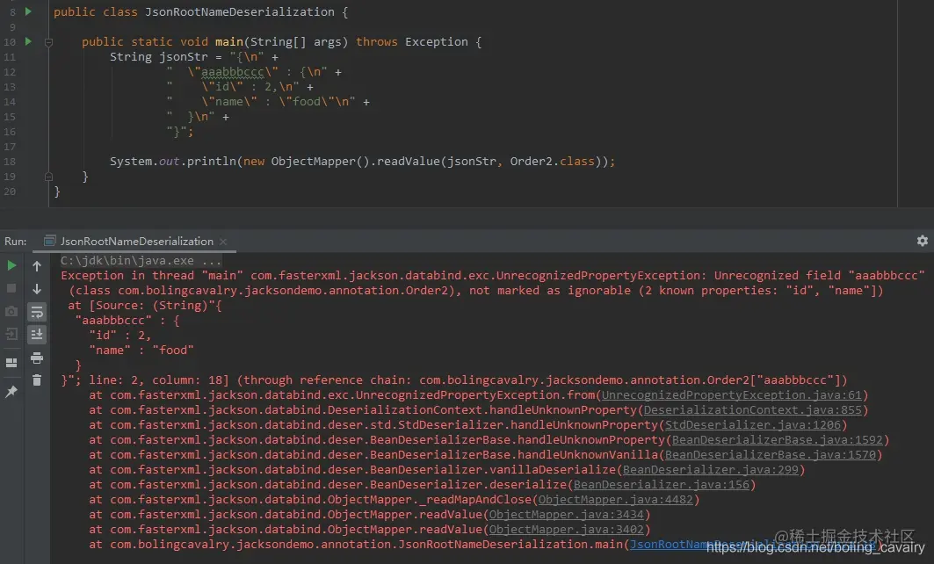Open ObjectMapper.java:3402 link
Image resolution: width=934 pixels, height=564 pixels.
click(x=567, y=529)
